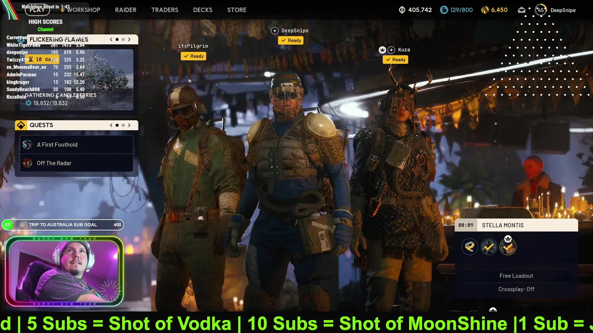Image resolution: width=593 pixels, height=333 pixels.
Task: Click the Trip to Australia sub goal bar
Action: [63, 225]
